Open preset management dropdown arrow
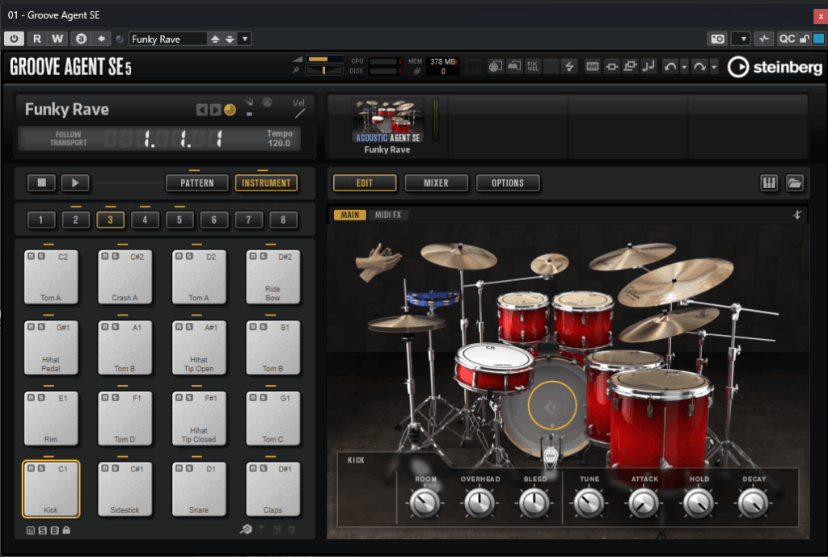The image size is (828, 557). [244, 39]
